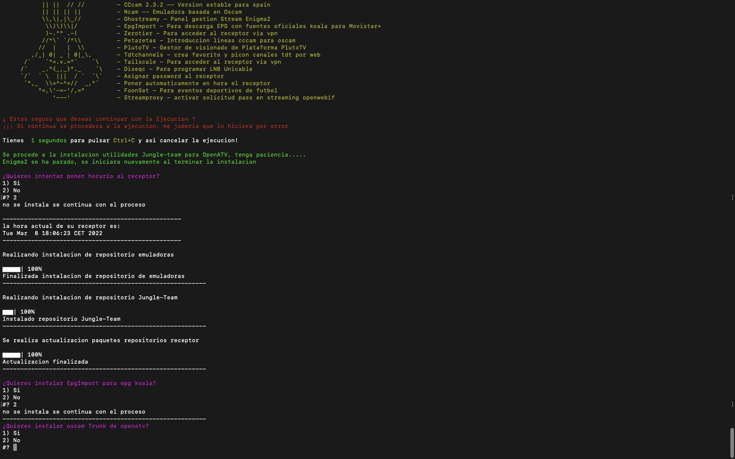Image resolution: width=735 pixels, height=459 pixels.
Task: Click the magenta "¿Quieres instalar oscam Trunk" question
Action: point(76,426)
